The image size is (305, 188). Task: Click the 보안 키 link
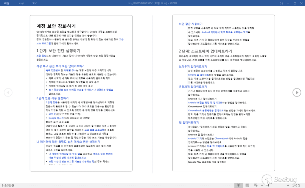(x=53, y=114)
